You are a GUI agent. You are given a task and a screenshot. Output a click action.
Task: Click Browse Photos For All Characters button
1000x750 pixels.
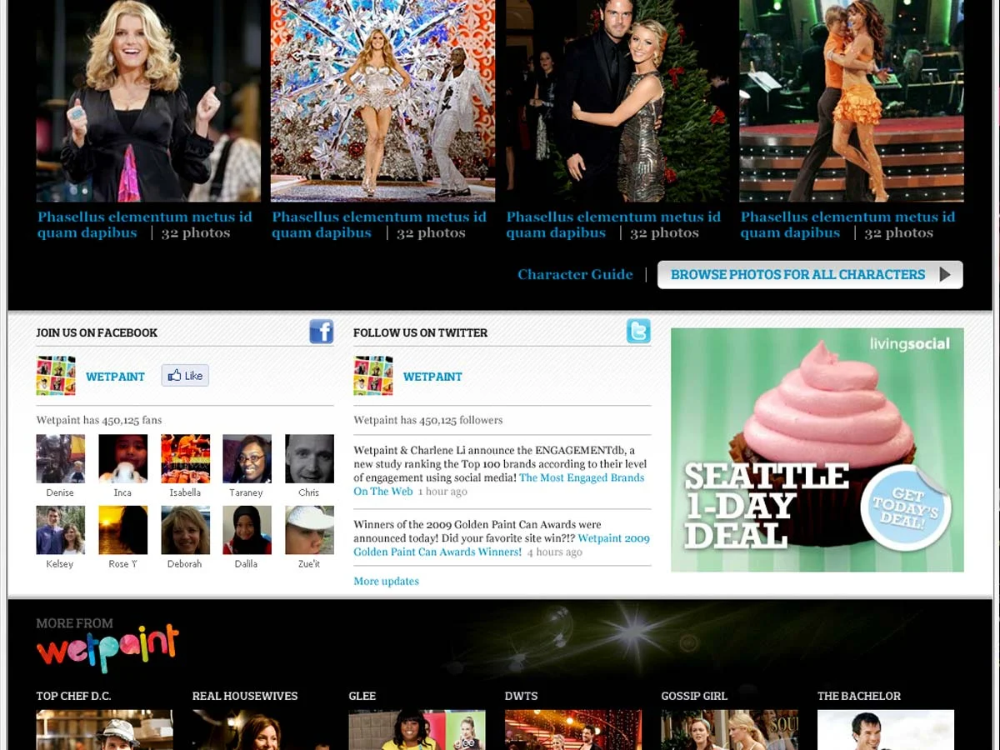810,274
